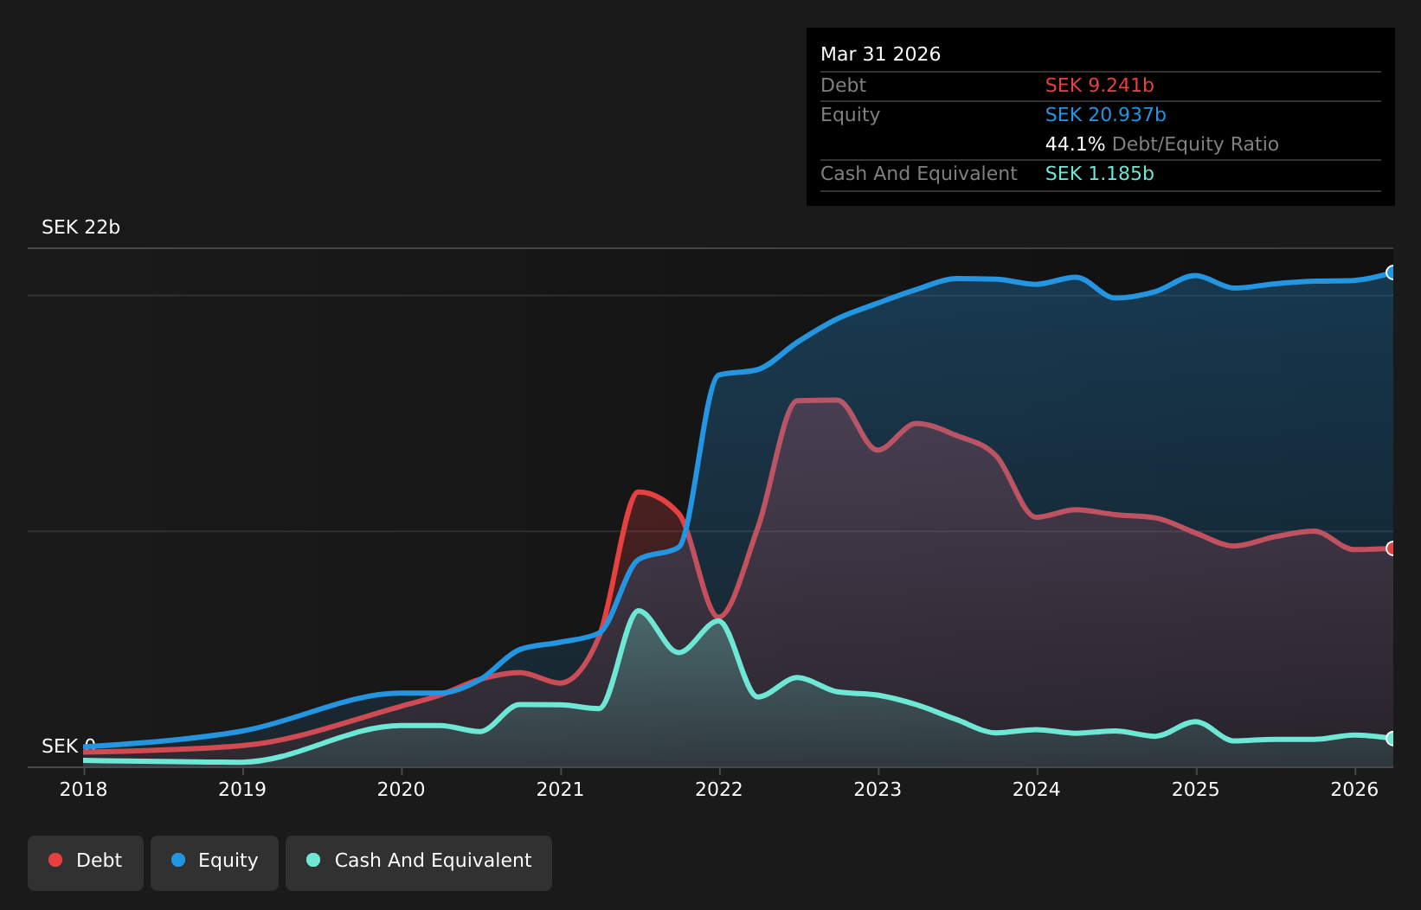
Task: Click the SEK 22b y-axis label
Action: pyautogui.click(x=80, y=227)
